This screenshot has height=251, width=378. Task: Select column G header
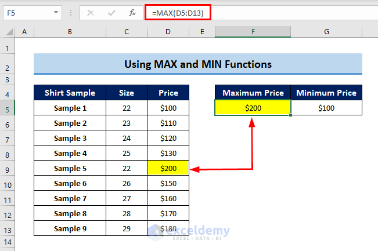(326, 32)
